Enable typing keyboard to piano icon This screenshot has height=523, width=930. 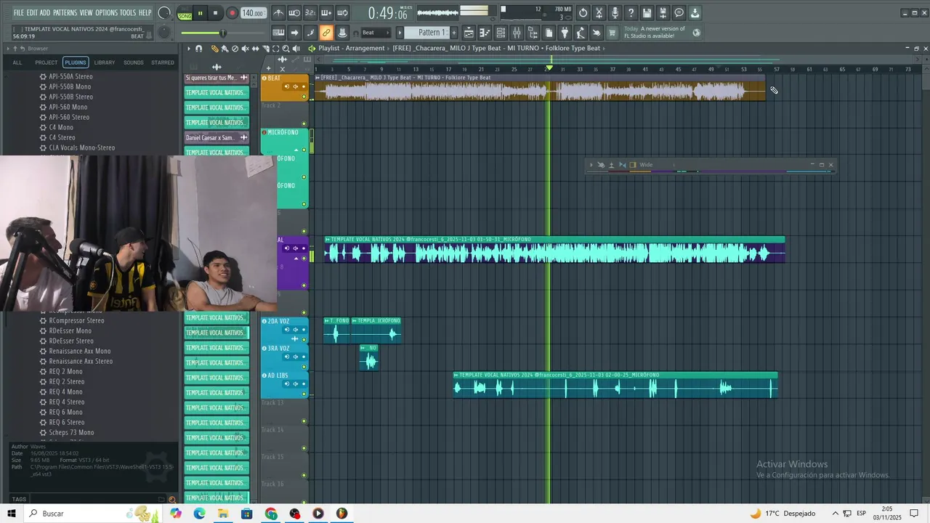tap(278, 33)
